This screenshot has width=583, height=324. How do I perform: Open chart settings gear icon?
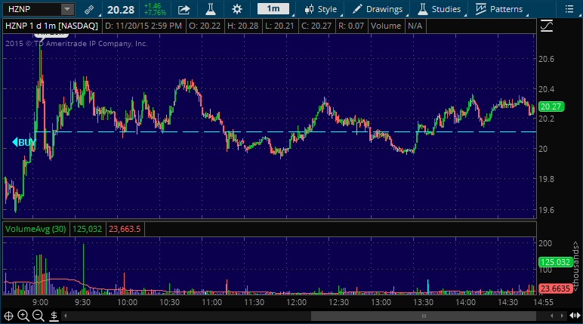coord(237,9)
